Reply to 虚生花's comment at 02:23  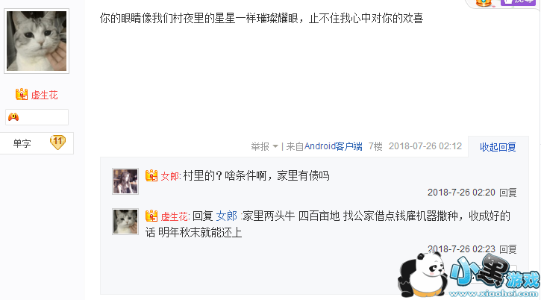(508, 249)
